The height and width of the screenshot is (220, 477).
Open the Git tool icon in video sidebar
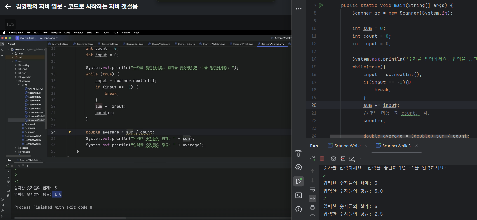coord(2,216)
